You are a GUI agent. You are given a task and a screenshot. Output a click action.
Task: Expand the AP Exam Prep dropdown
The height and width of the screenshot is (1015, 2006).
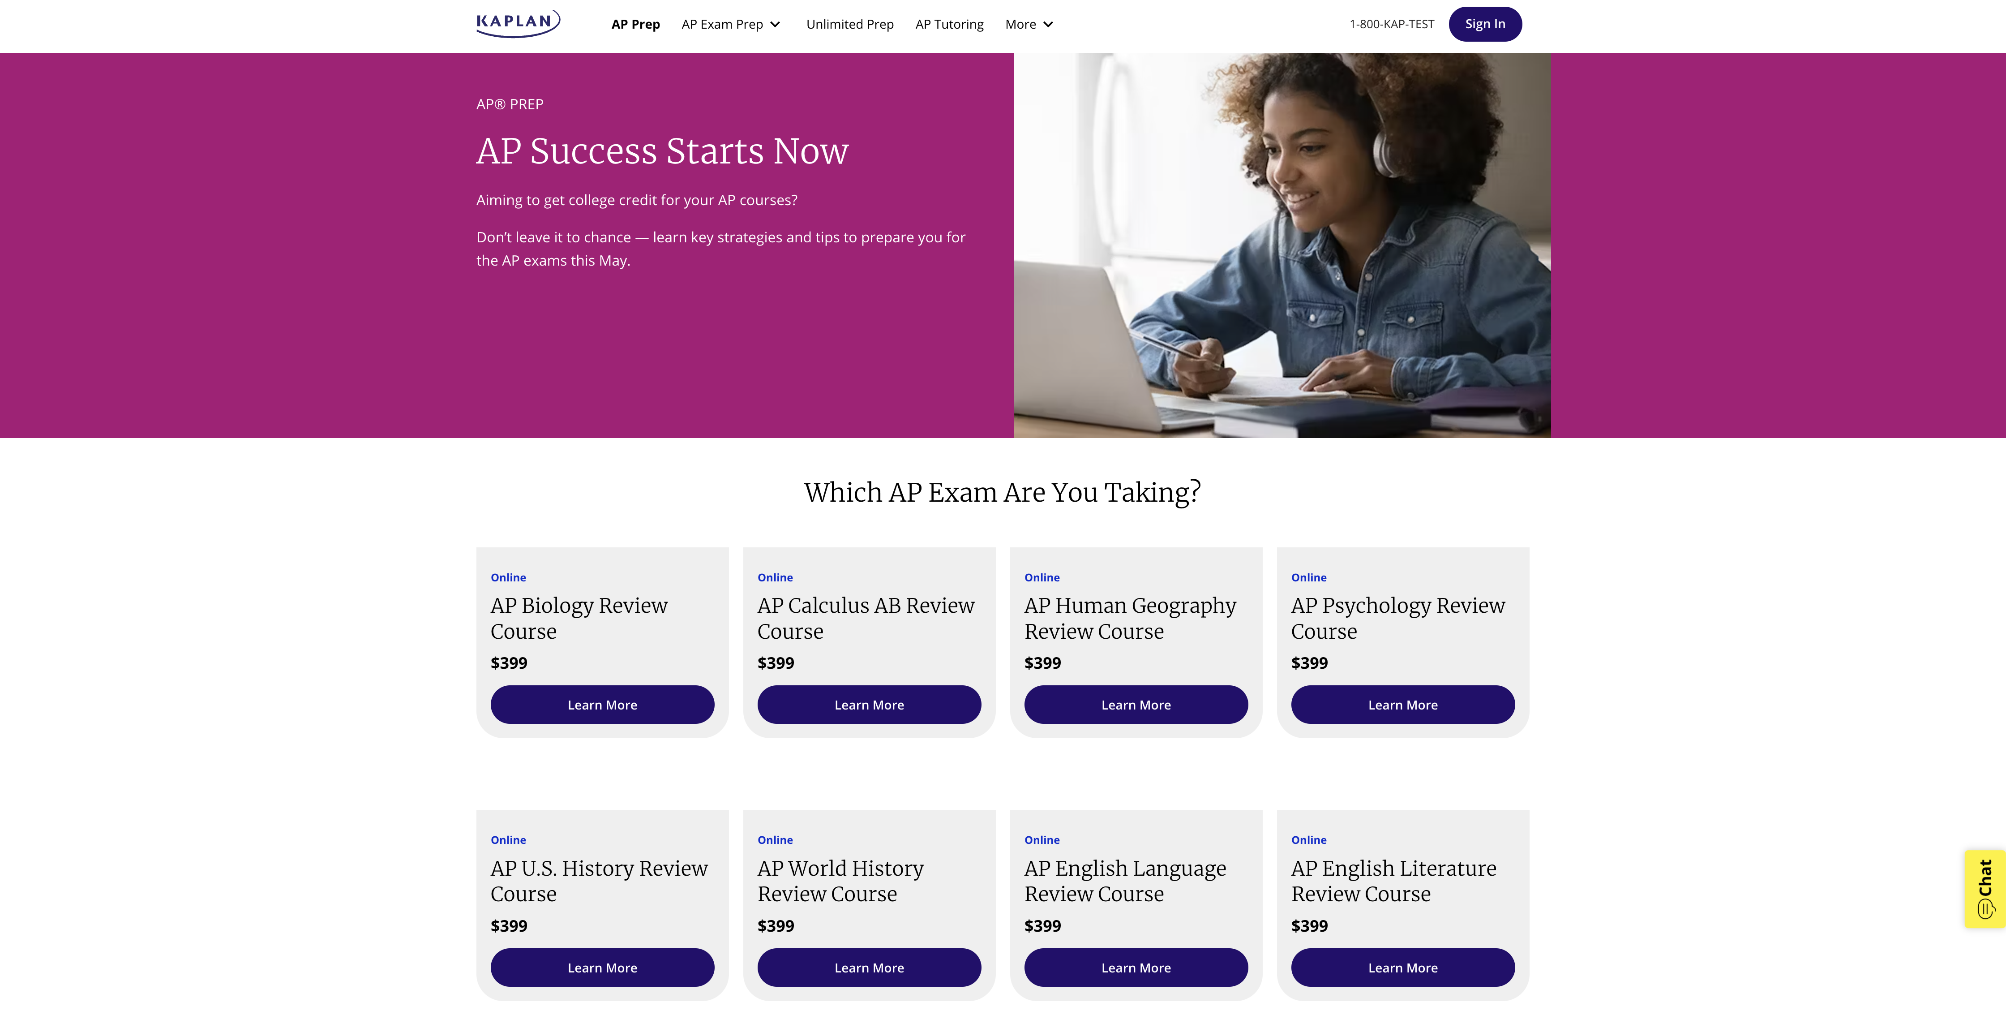tap(730, 24)
